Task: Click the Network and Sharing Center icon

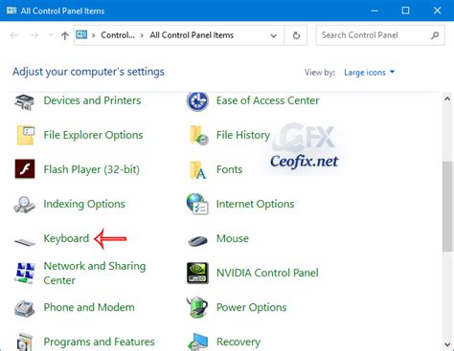Action: click(24, 273)
